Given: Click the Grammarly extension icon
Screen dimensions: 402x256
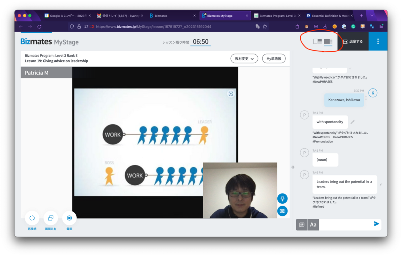Looking at the screenshot, I should pos(353,27).
